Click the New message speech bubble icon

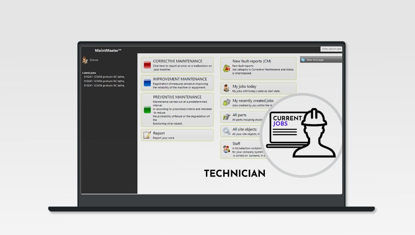click(x=303, y=60)
